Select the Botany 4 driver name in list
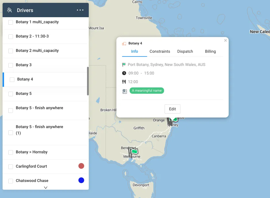The width and height of the screenshot is (270, 198). point(25,79)
